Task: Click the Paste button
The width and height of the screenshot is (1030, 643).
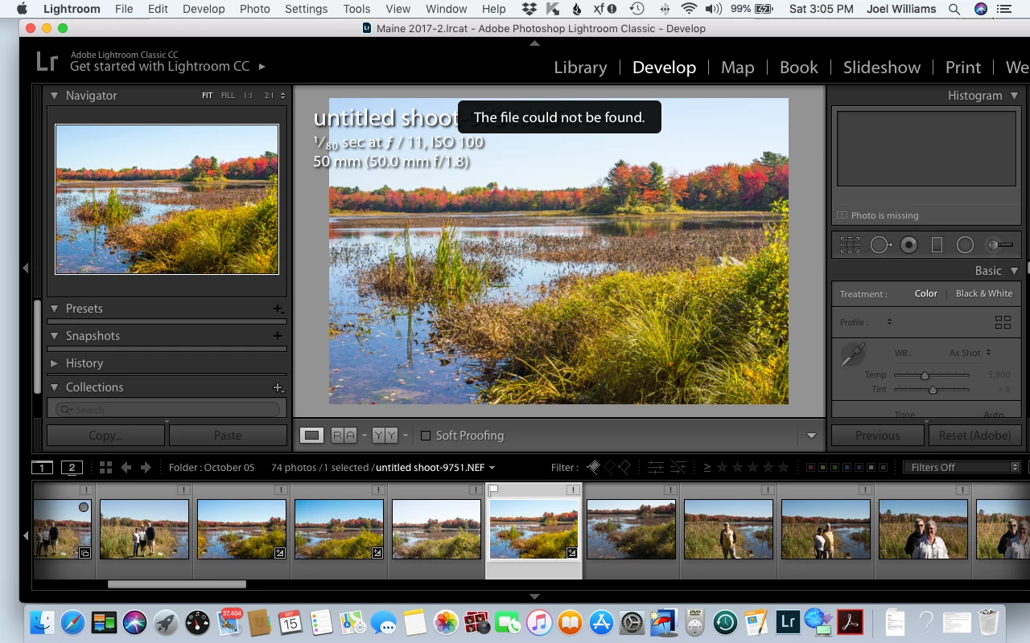Action: coord(228,435)
